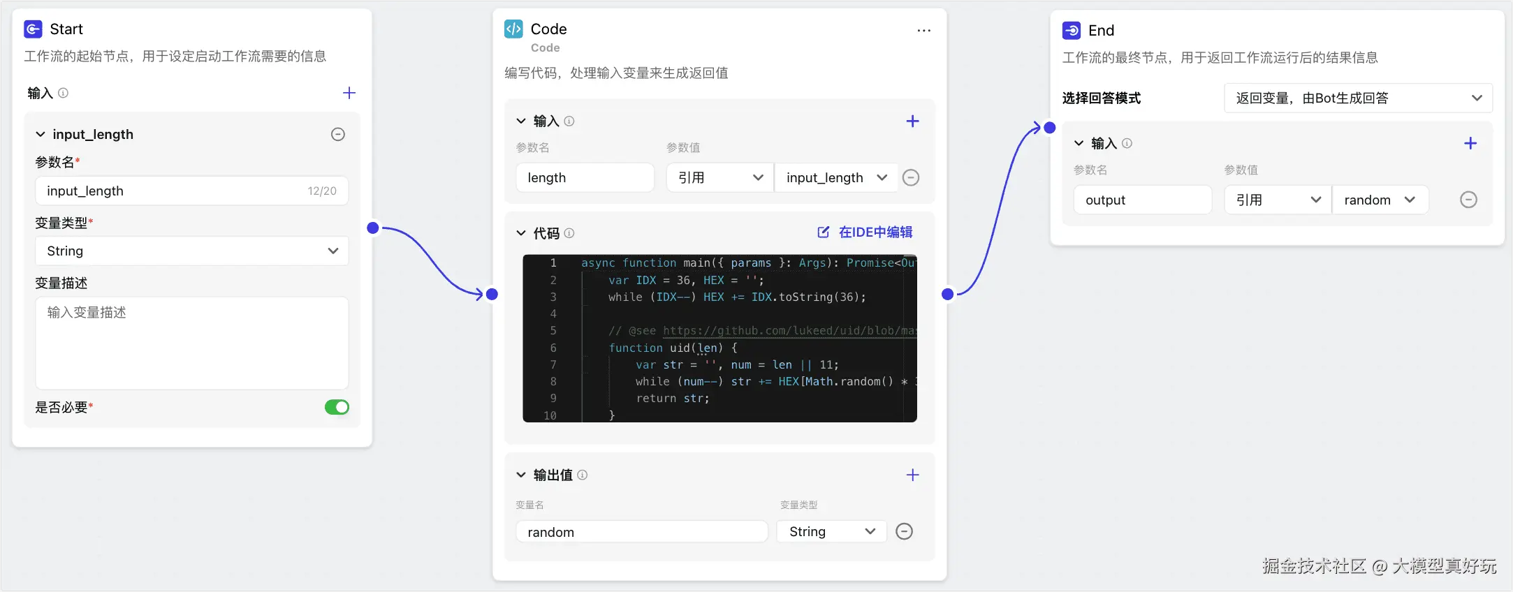Viewport: 1513px width, 592px height.
Task: Click info icon beside 代码 label
Action: pos(569,233)
